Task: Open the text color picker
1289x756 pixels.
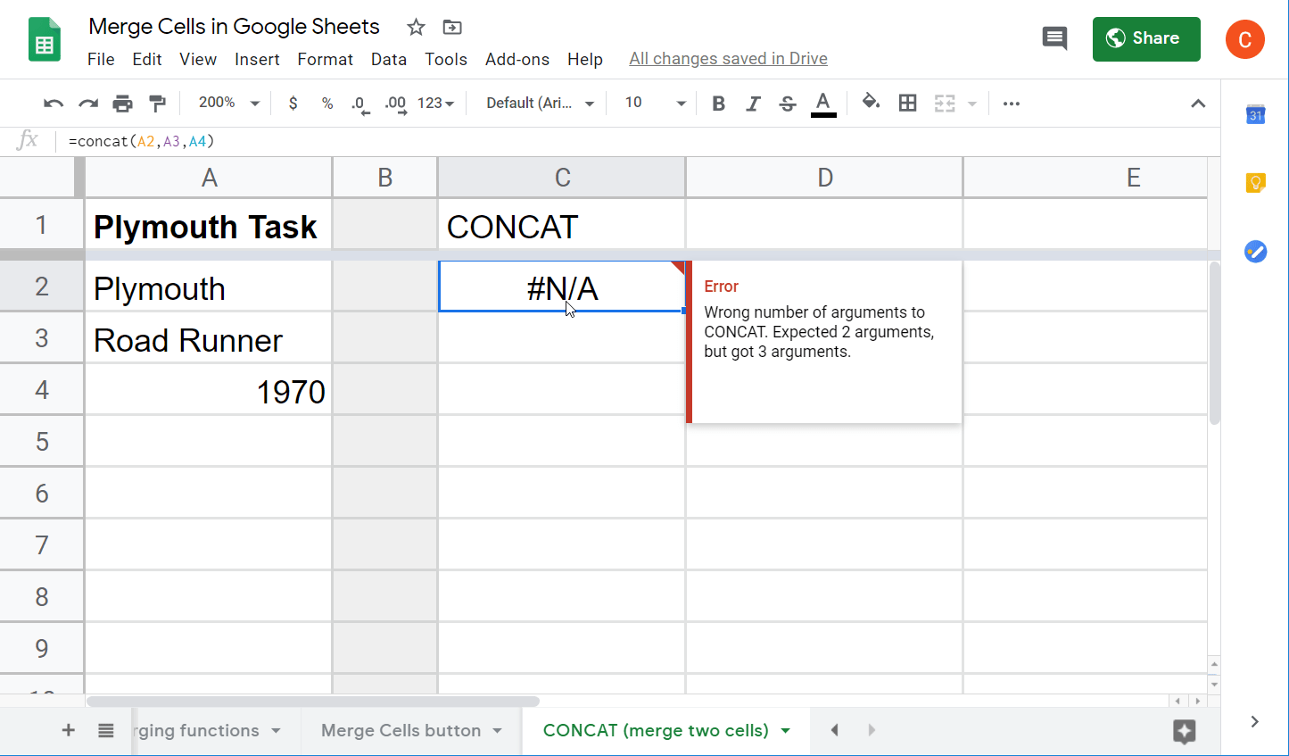Action: pyautogui.click(x=822, y=103)
